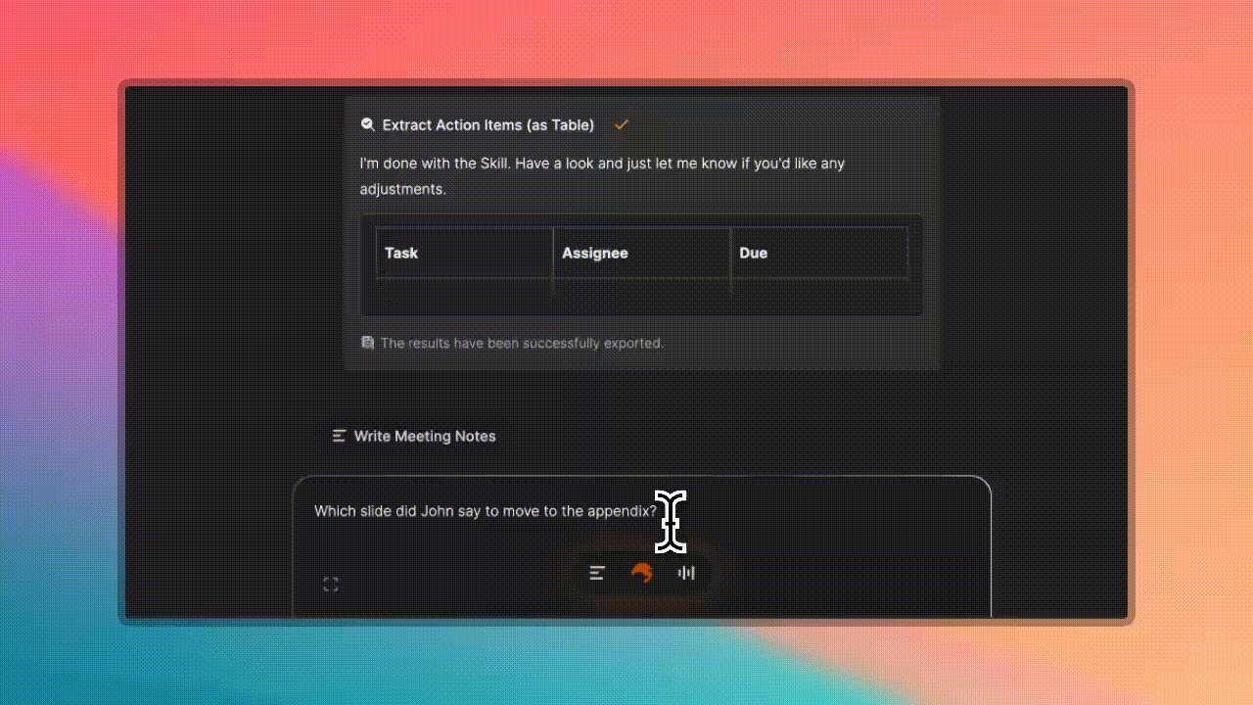Toggle the Extract Action Items Skill completion check
The image size is (1253, 705).
[621, 124]
